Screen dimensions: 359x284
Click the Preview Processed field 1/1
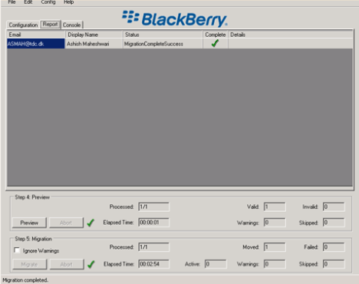153,206
